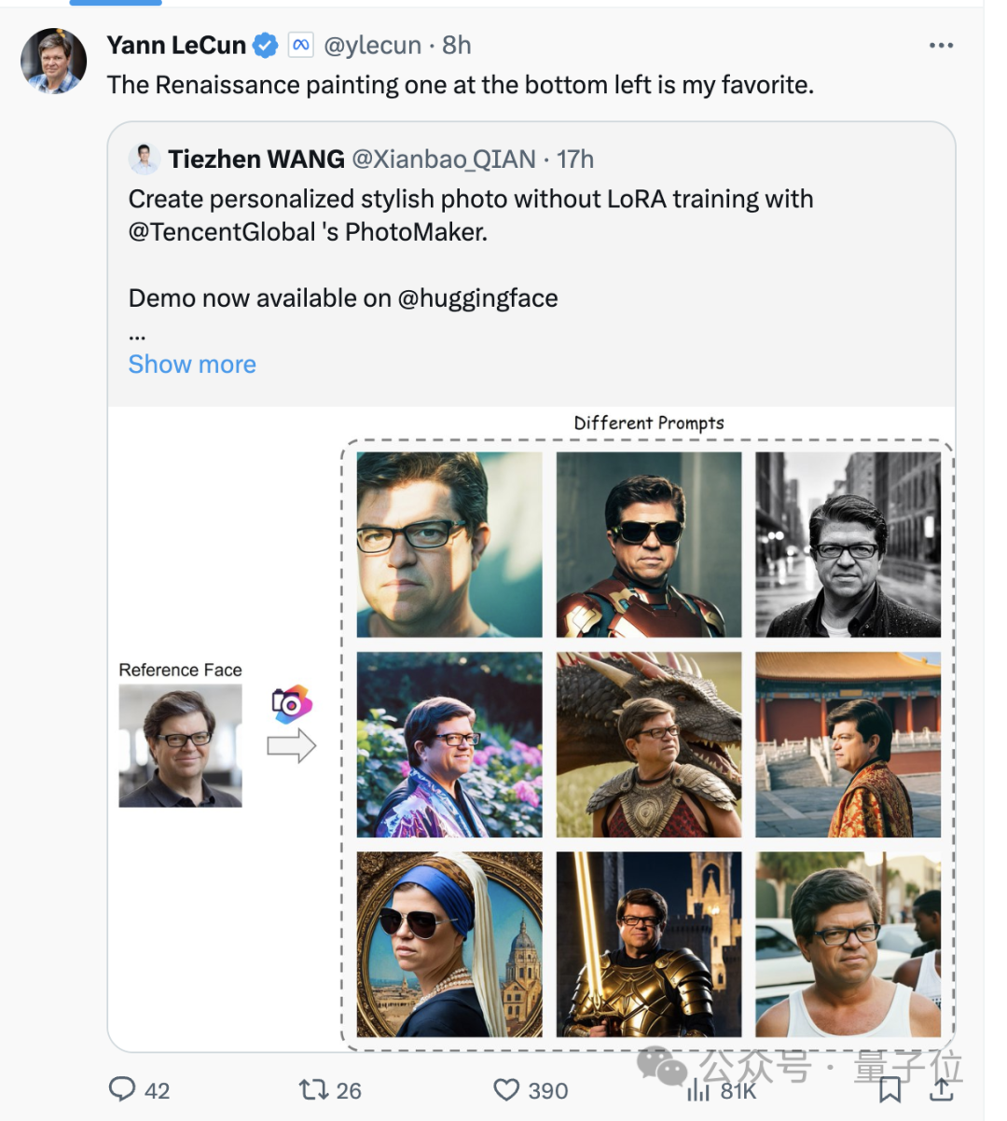Click the 8h timestamp of the tweet
This screenshot has height=1121, width=1007.
click(x=457, y=45)
